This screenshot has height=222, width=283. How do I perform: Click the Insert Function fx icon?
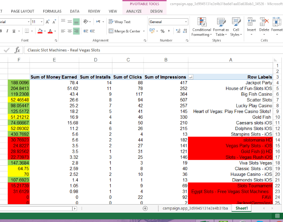[17, 50]
